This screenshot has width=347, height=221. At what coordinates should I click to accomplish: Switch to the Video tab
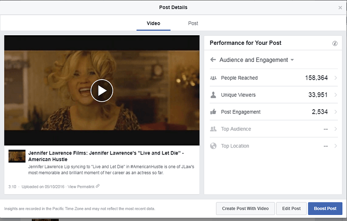pyautogui.click(x=153, y=23)
